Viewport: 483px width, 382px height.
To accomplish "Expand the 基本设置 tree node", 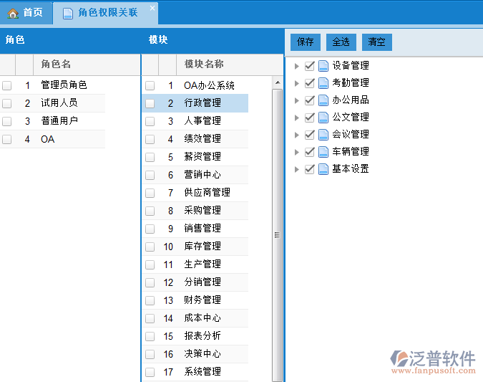I will [298, 169].
